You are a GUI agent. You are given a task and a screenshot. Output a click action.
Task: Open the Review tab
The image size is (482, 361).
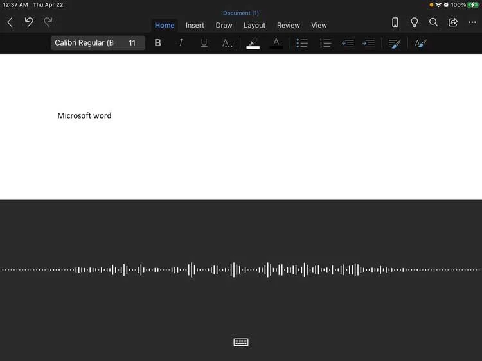(x=288, y=25)
